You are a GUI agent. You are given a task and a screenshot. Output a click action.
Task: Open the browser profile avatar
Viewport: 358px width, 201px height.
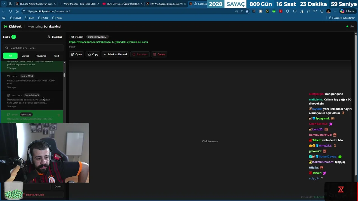click(328, 11)
